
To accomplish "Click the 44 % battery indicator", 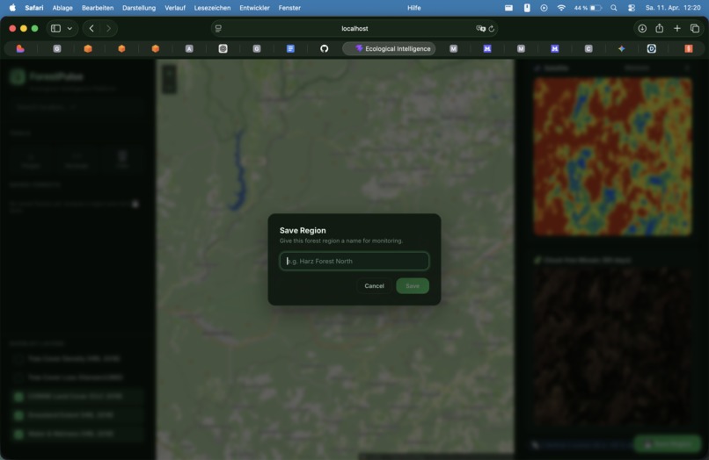I will 588,8.
